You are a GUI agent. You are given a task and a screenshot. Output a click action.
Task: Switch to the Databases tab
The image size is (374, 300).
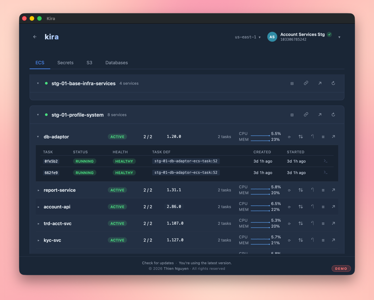pos(117,63)
